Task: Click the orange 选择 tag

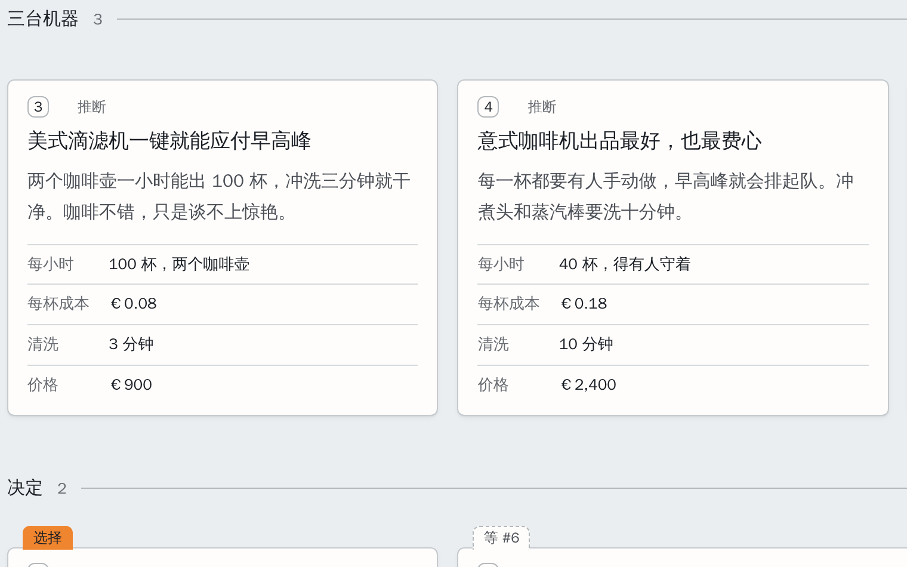Action: click(48, 538)
